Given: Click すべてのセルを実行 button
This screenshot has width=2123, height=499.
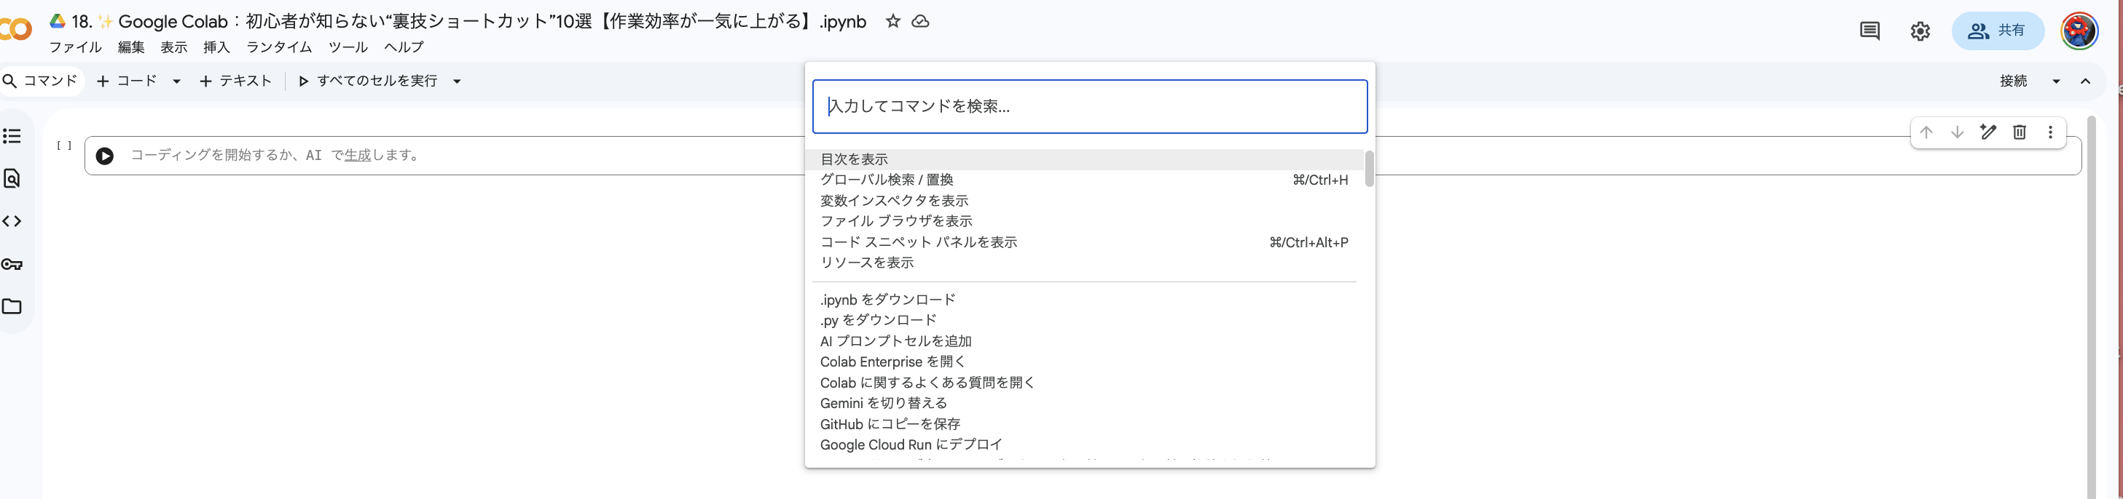Looking at the screenshot, I should pos(368,81).
